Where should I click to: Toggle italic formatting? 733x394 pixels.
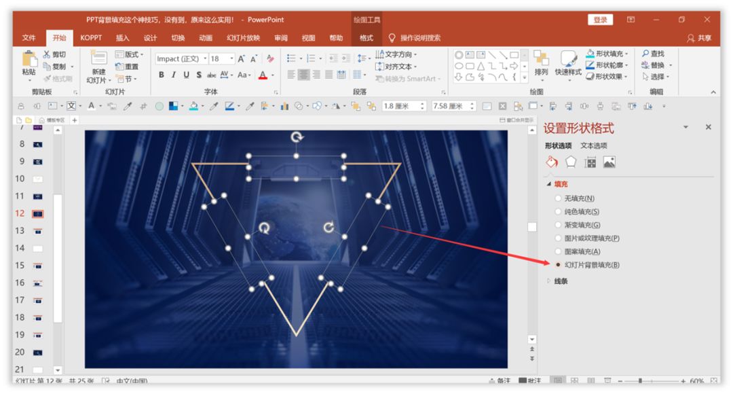coord(174,75)
